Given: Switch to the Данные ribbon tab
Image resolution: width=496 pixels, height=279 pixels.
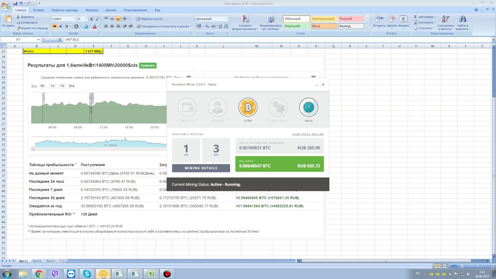Looking at the screenshot, I should (111, 10).
